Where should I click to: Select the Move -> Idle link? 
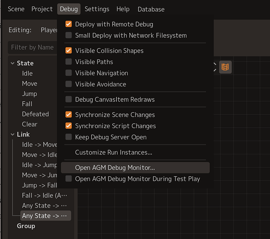click(40, 155)
